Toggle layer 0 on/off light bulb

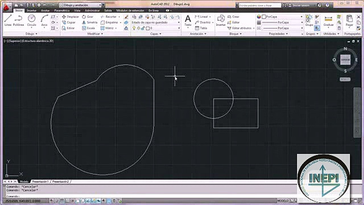[134, 28]
